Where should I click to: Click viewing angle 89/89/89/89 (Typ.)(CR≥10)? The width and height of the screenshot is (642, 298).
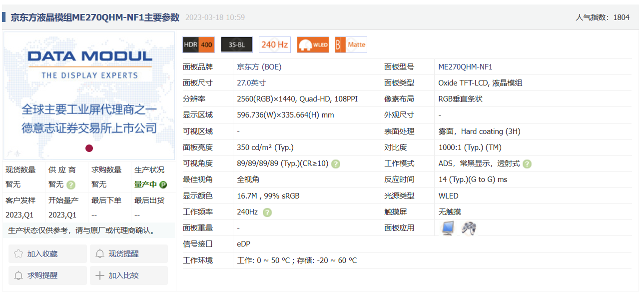[x=283, y=163]
